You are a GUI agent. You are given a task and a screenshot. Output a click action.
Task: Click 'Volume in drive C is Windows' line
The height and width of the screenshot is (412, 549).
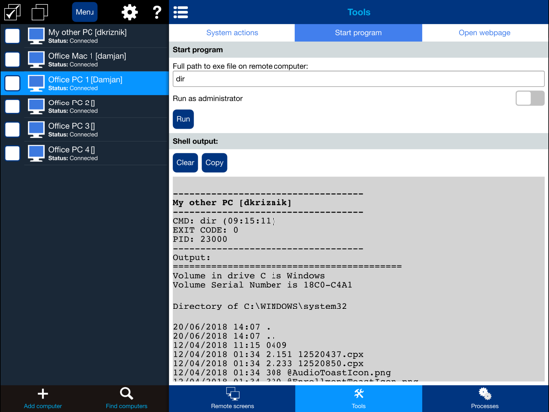click(249, 276)
